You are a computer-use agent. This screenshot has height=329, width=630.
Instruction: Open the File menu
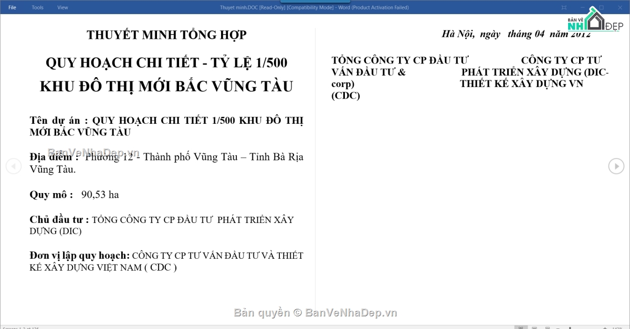pyautogui.click(x=12, y=7)
